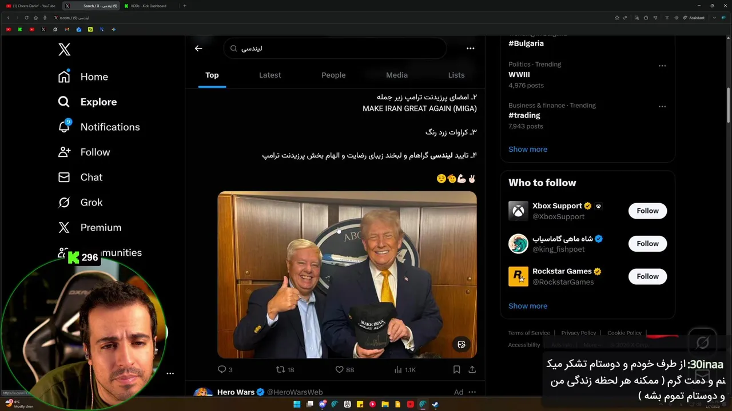Share the post with Trump photo

(472, 369)
